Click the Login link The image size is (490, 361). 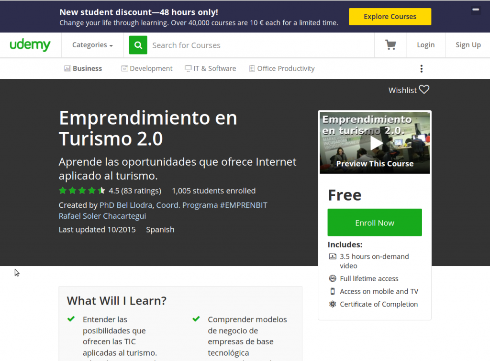pyautogui.click(x=425, y=45)
